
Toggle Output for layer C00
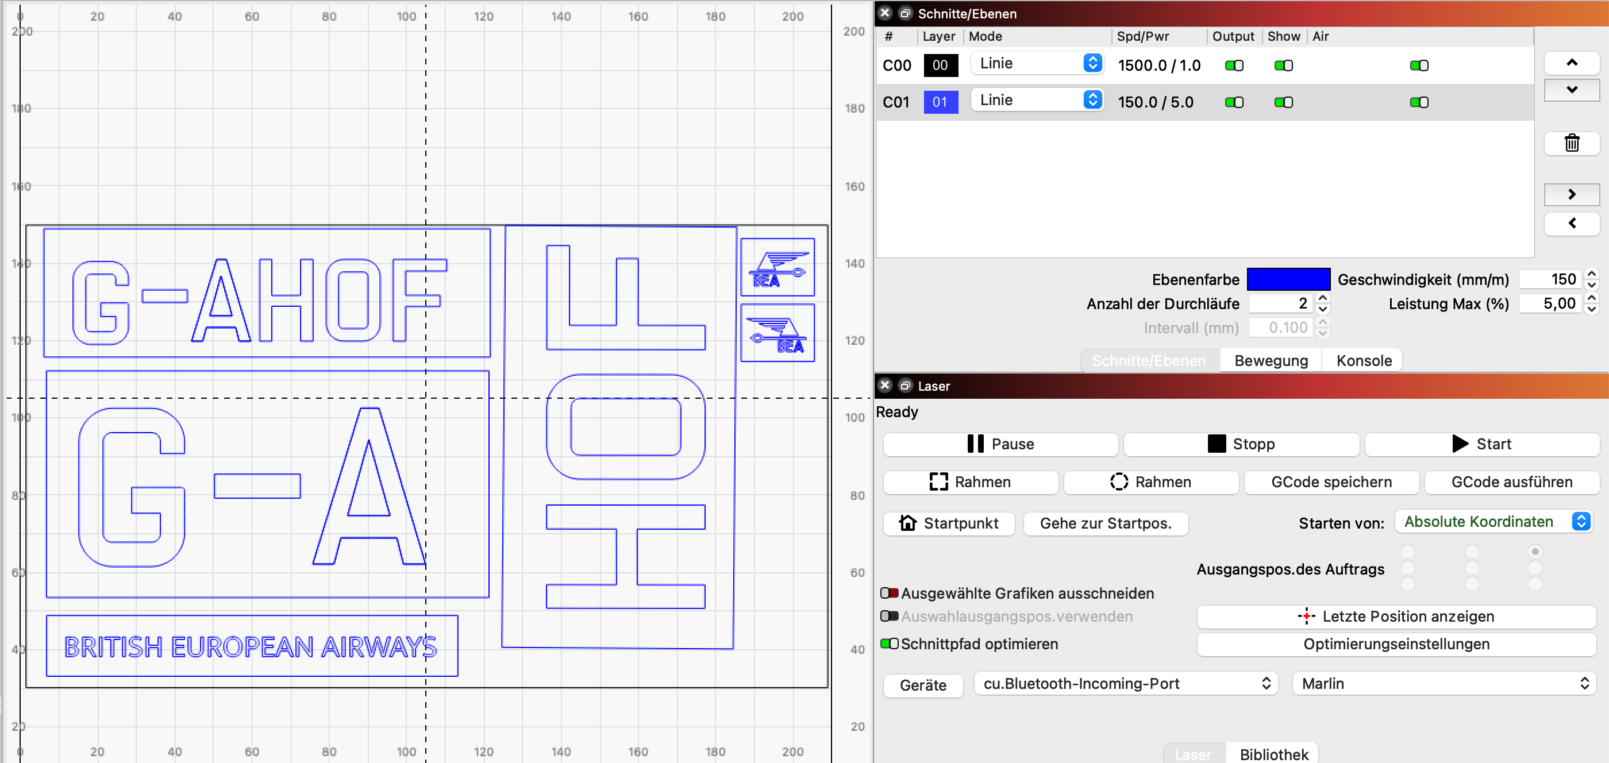pyautogui.click(x=1234, y=65)
